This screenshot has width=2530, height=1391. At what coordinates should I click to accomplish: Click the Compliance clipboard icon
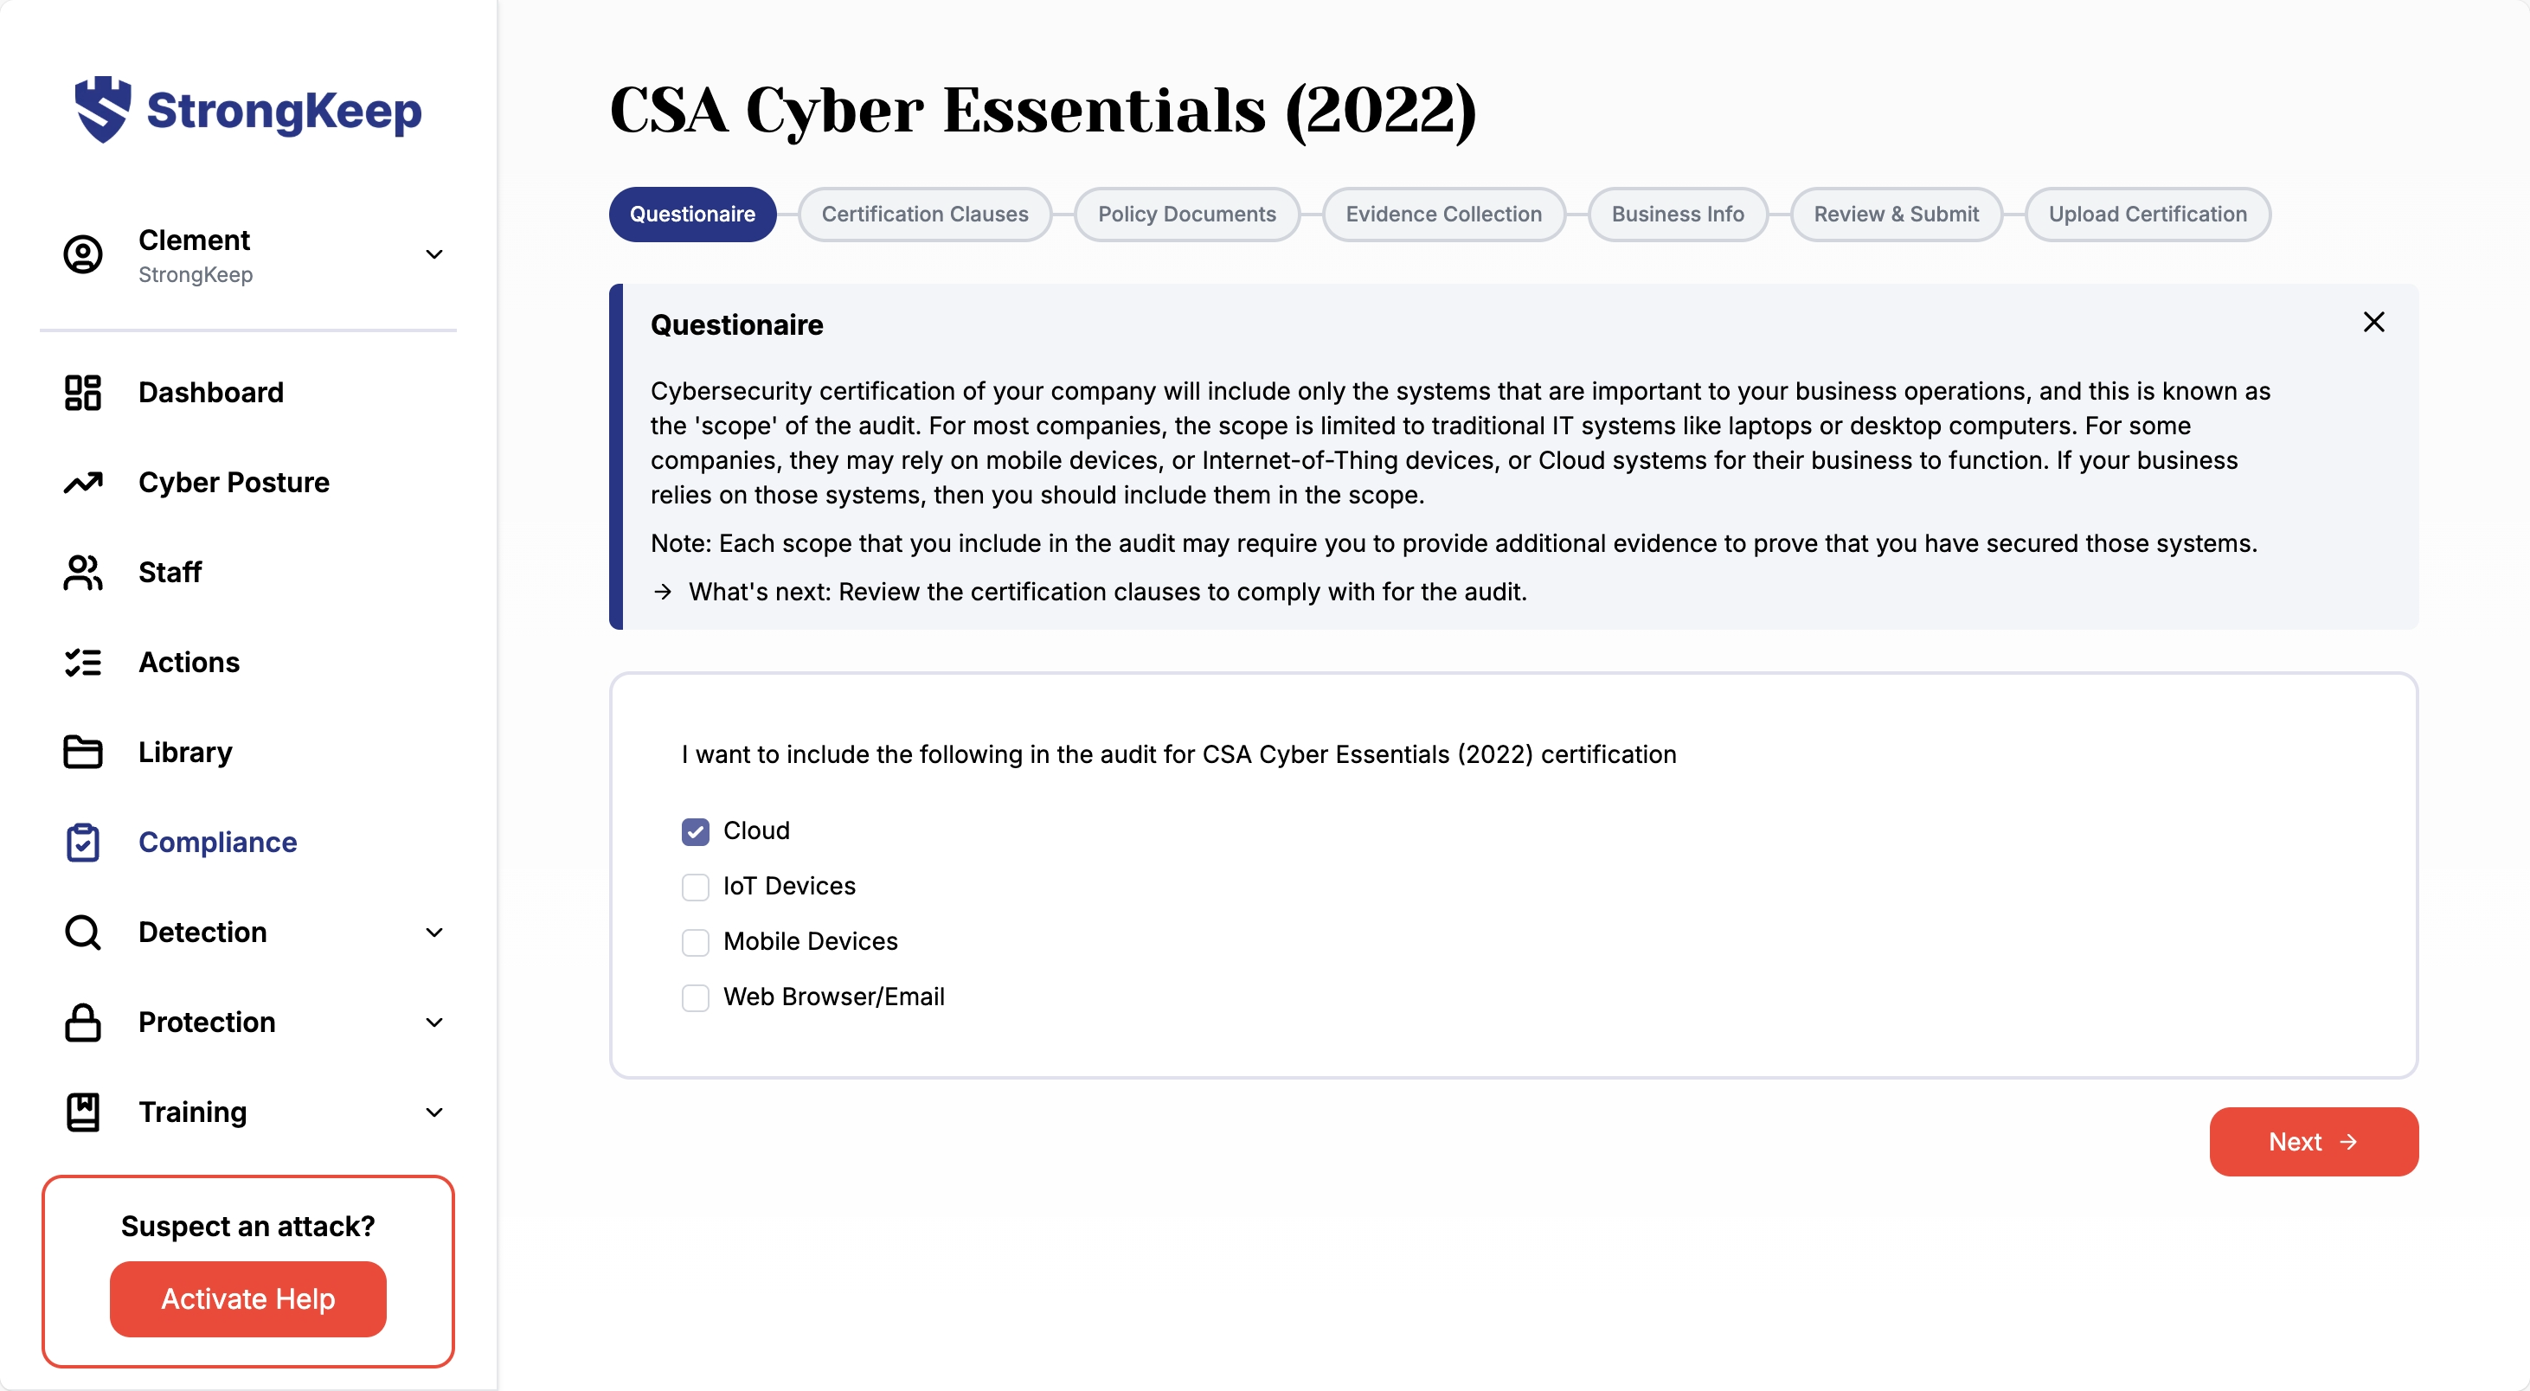point(82,843)
